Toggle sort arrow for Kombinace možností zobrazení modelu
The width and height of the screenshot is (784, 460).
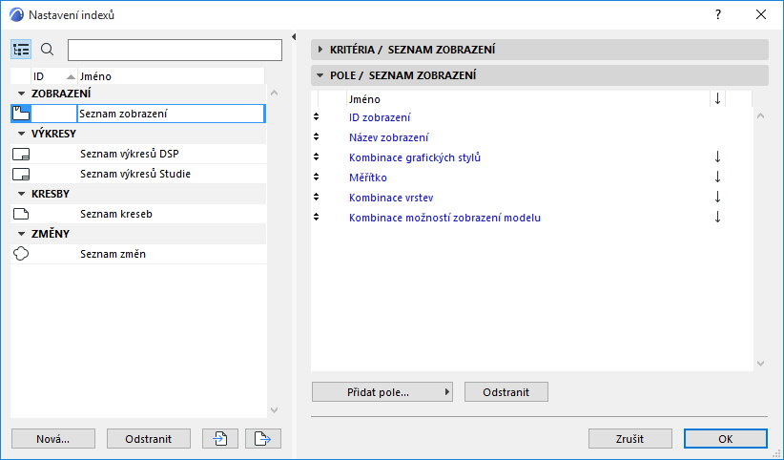tap(717, 218)
